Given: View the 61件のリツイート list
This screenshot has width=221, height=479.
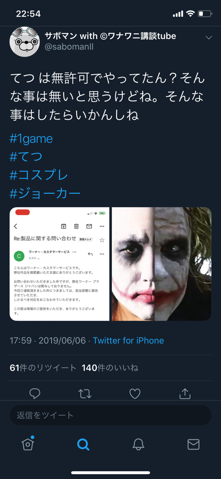Looking at the screenshot, I should [43, 368].
